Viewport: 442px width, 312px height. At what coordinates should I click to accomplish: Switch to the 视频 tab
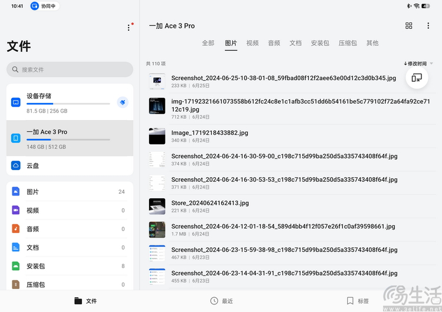(253, 43)
